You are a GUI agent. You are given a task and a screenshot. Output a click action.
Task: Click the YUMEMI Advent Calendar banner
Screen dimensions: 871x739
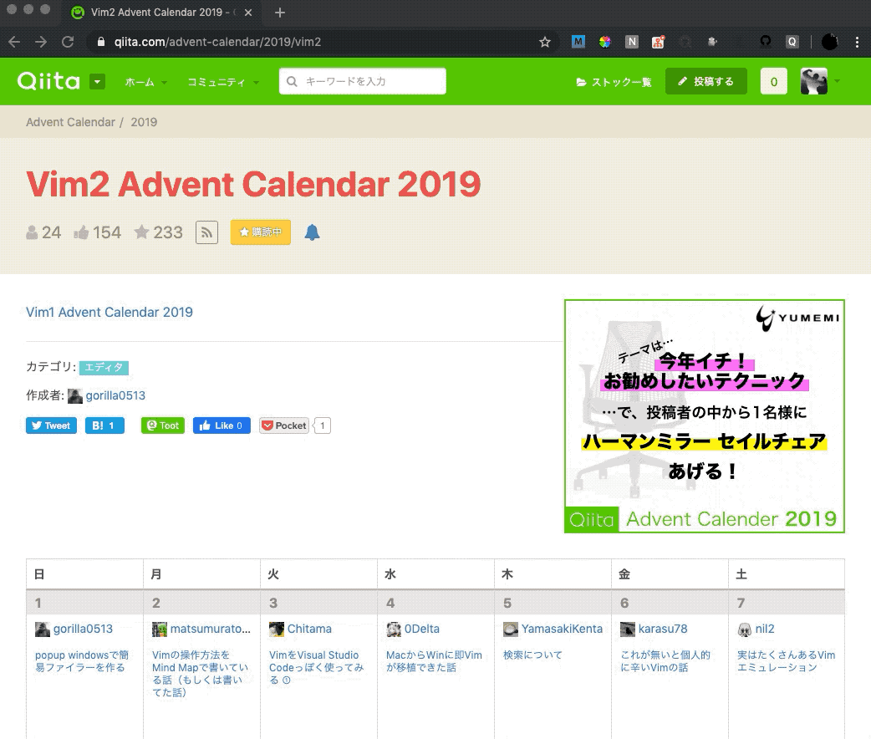coord(705,416)
